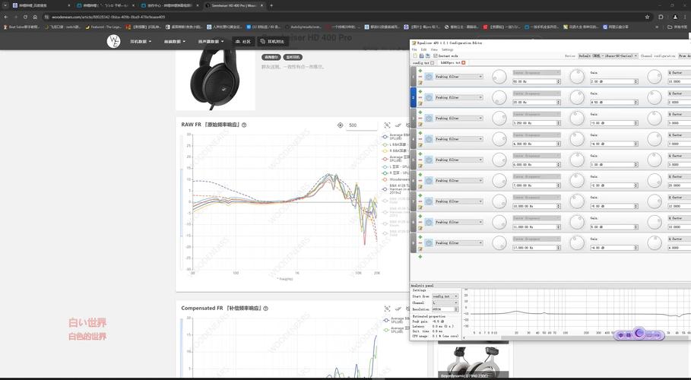Open the Peaking filter type dropdown in row 1
The image size is (691, 380).
(x=458, y=77)
